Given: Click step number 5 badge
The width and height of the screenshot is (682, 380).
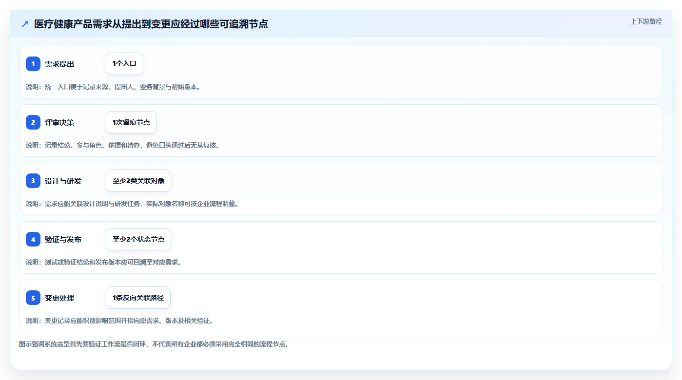Looking at the screenshot, I should click(x=33, y=298).
